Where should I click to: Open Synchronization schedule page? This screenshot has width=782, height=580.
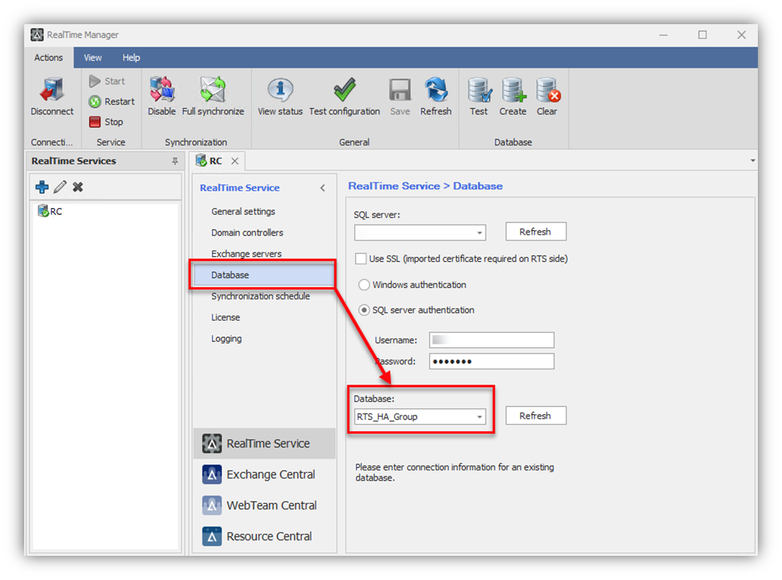[x=260, y=296]
